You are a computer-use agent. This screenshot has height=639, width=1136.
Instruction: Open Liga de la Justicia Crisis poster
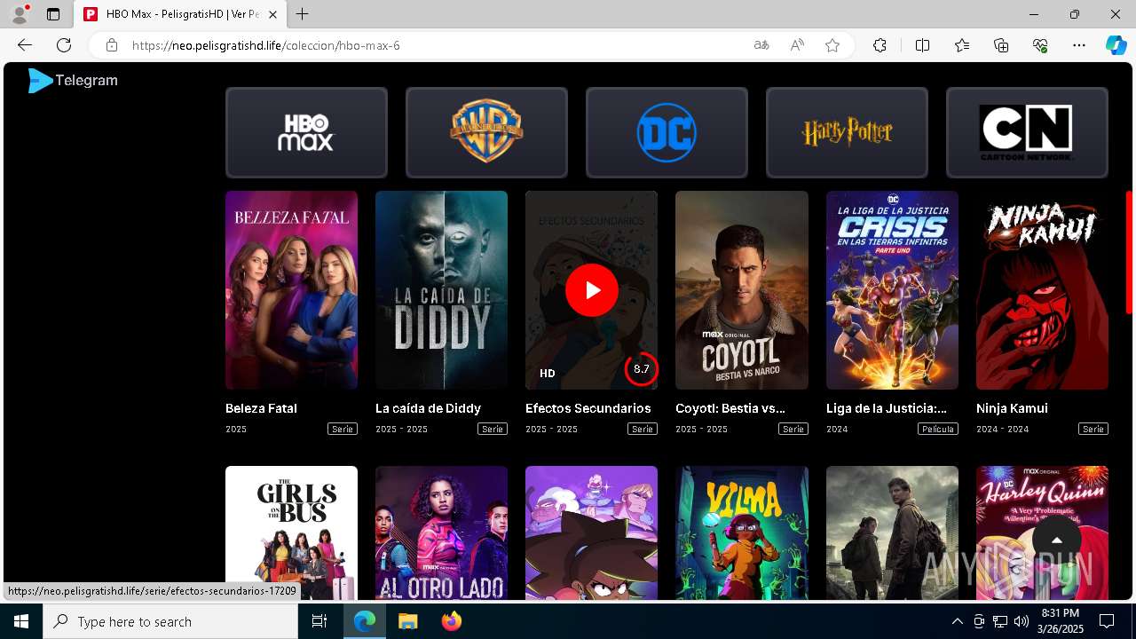(x=892, y=290)
